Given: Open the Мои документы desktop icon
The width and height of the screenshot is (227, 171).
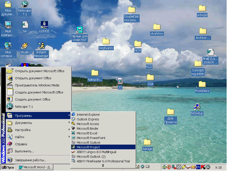Looking at the screenshot, I should pyautogui.click(x=8, y=8).
